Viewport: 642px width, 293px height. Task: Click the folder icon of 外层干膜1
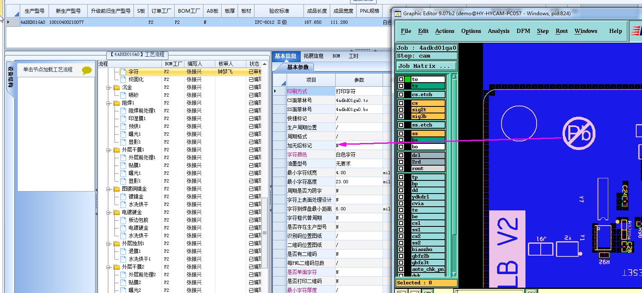pyautogui.click(x=117, y=150)
